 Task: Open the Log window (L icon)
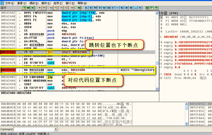[86, 8]
